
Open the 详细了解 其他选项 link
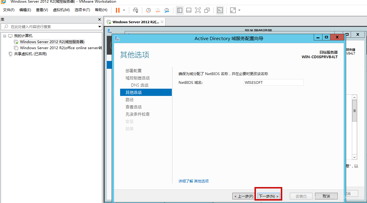(x=194, y=181)
